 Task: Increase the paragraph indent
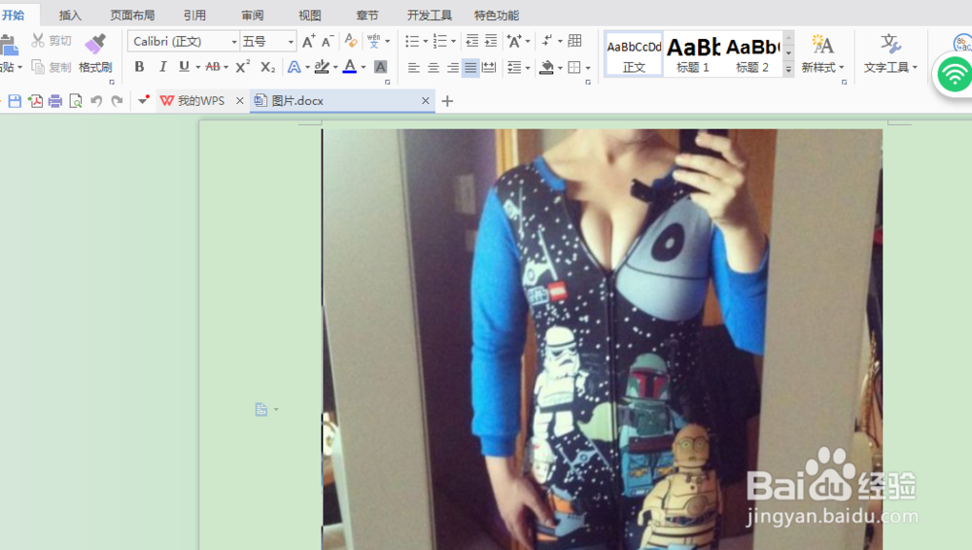click(x=491, y=42)
